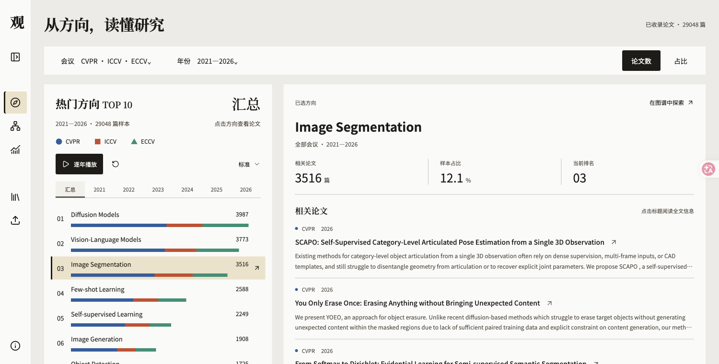The image size is (719, 364).
Task: Click the Vision-Language Models stacked bar
Action: (155, 250)
